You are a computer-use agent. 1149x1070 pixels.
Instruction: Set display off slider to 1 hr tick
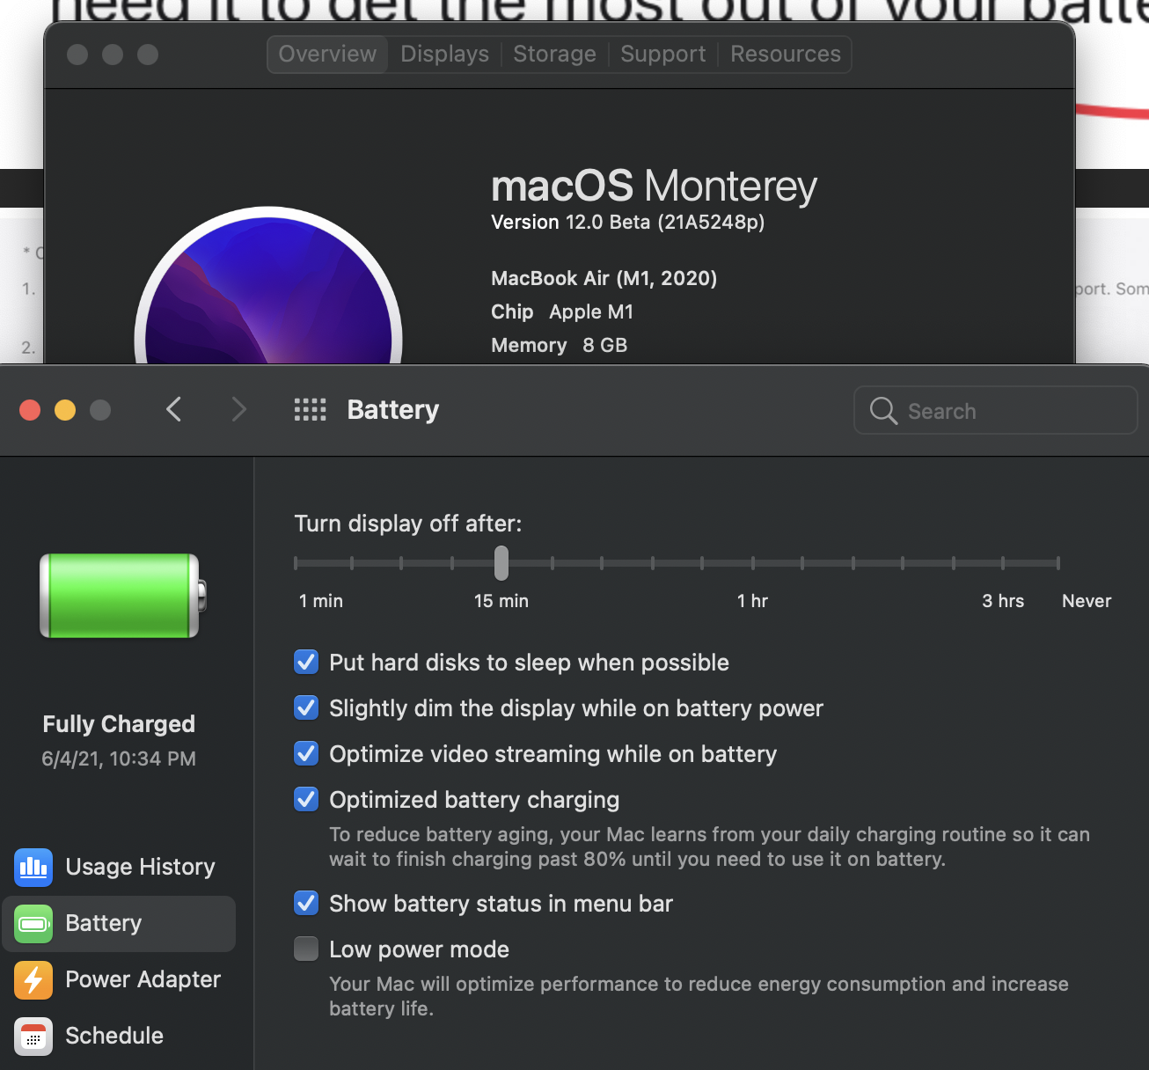[x=752, y=563]
